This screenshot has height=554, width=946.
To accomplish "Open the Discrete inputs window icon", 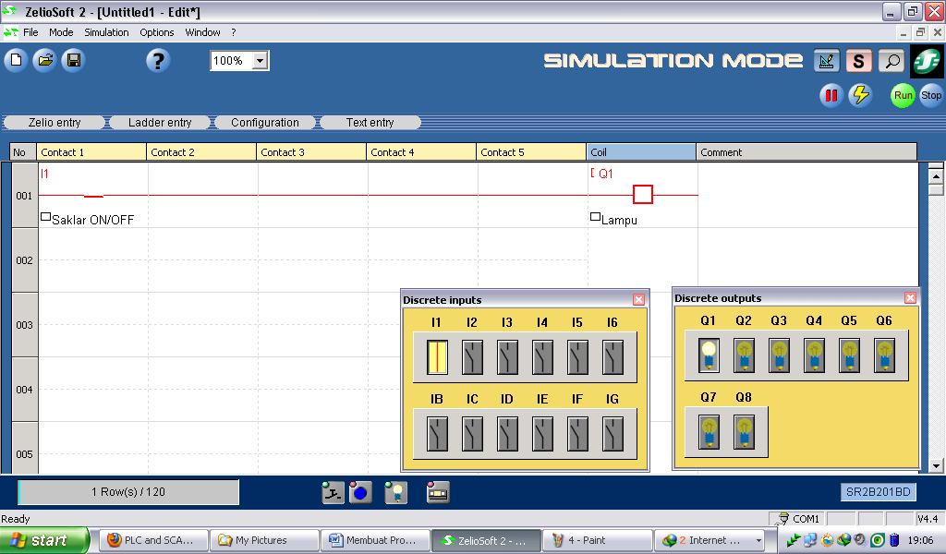I will click(331, 492).
